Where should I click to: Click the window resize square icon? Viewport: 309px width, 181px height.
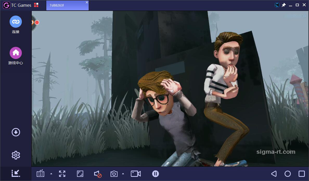(x=80, y=174)
